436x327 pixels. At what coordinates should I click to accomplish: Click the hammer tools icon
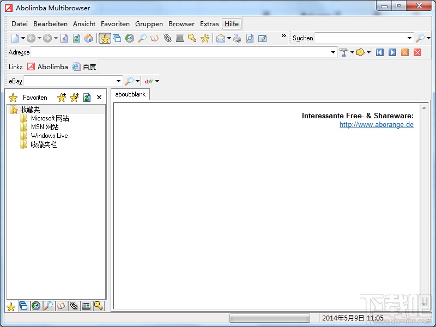point(344,52)
